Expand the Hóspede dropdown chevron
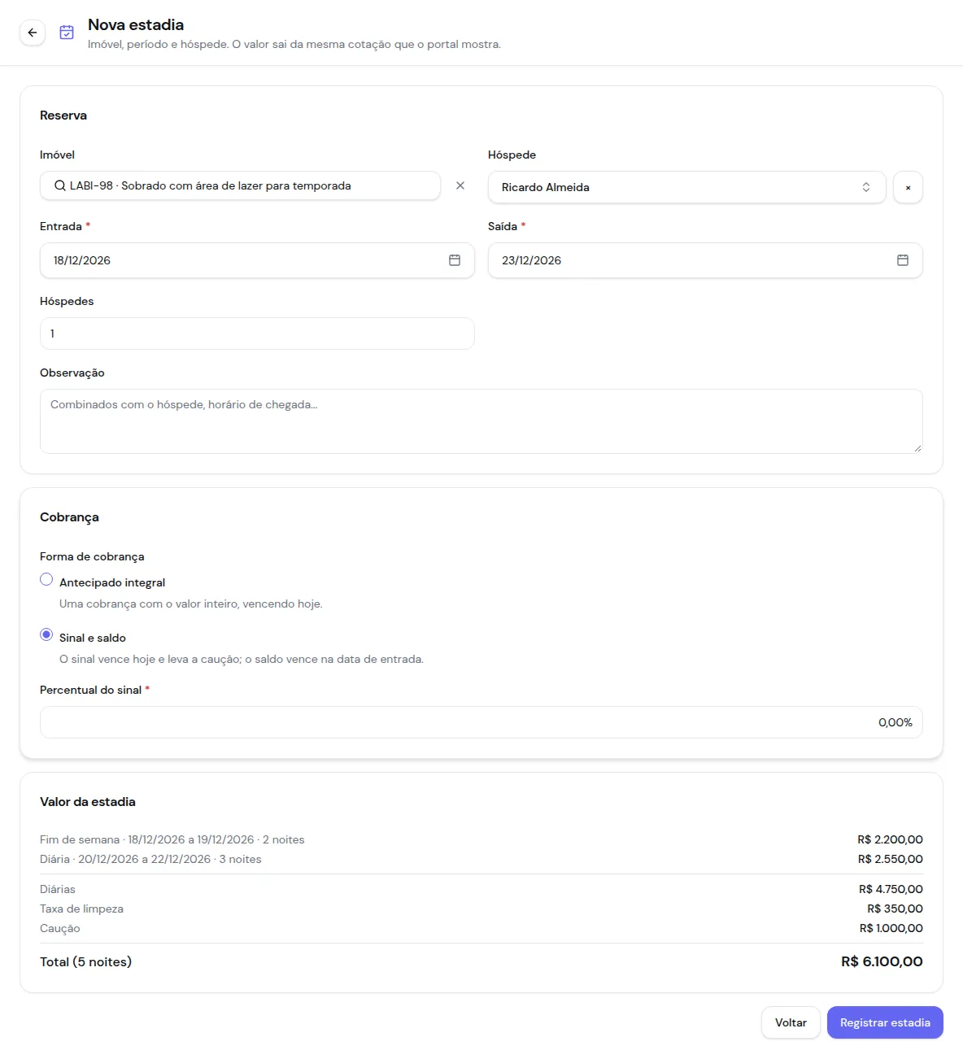963x1059 pixels. point(866,187)
